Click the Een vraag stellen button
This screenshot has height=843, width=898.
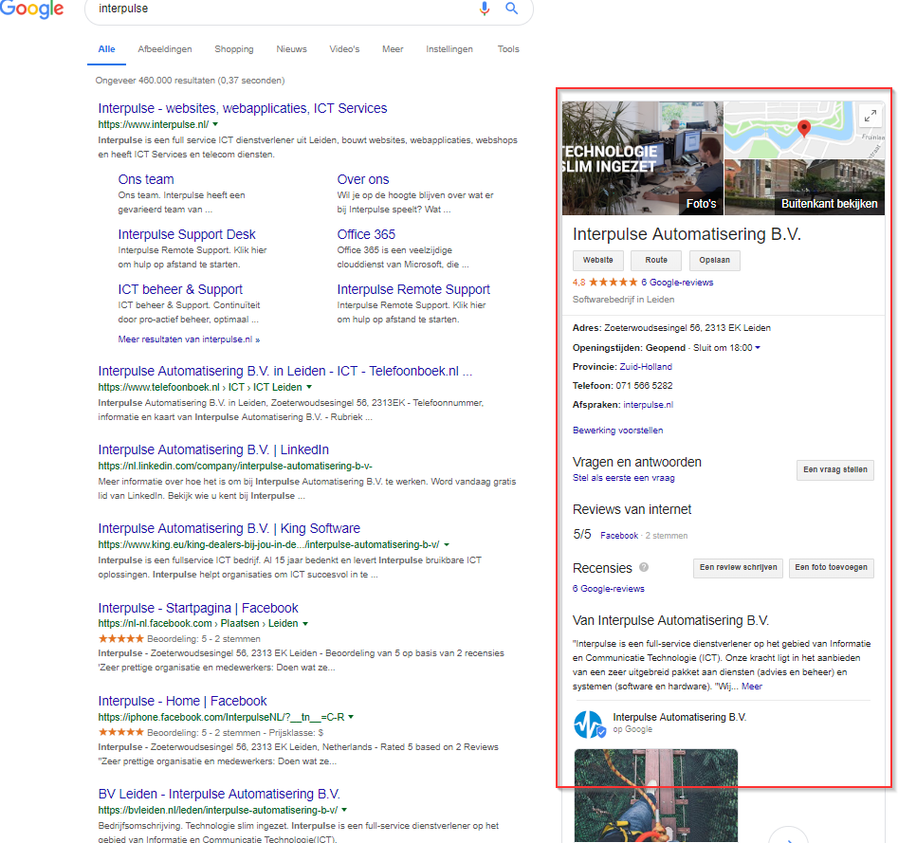pyautogui.click(x=835, y=469)
